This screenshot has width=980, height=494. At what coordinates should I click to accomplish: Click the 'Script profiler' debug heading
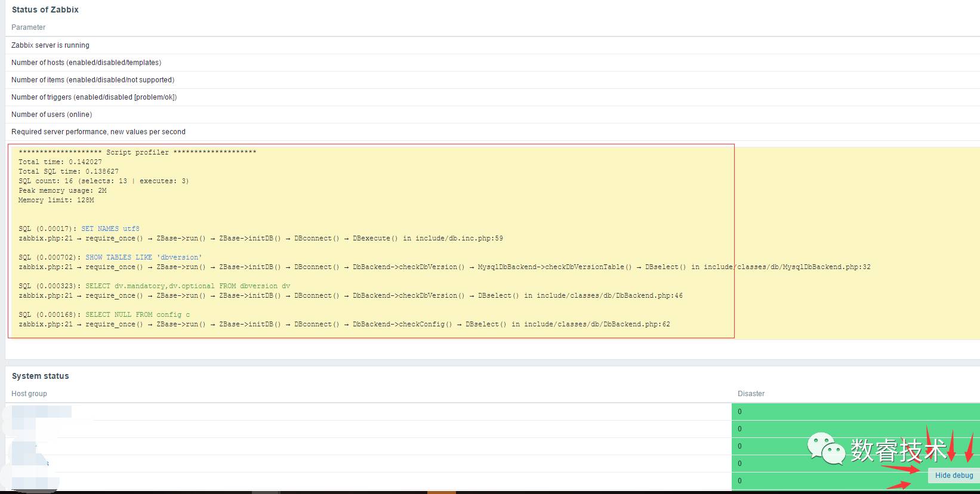137,152
